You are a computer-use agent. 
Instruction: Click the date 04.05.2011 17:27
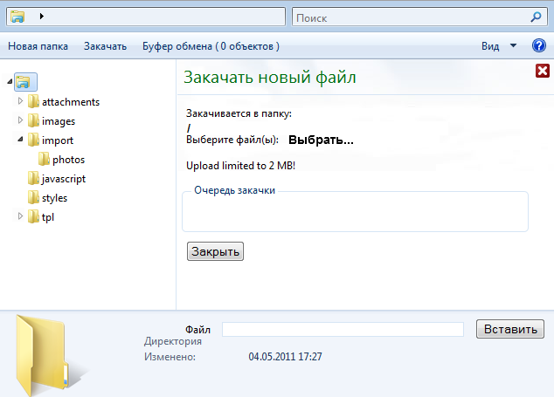point(285,357)
